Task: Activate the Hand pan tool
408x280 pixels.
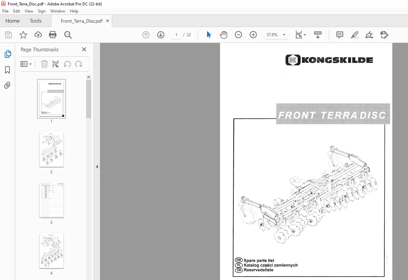Action: (x=224, y=35)
